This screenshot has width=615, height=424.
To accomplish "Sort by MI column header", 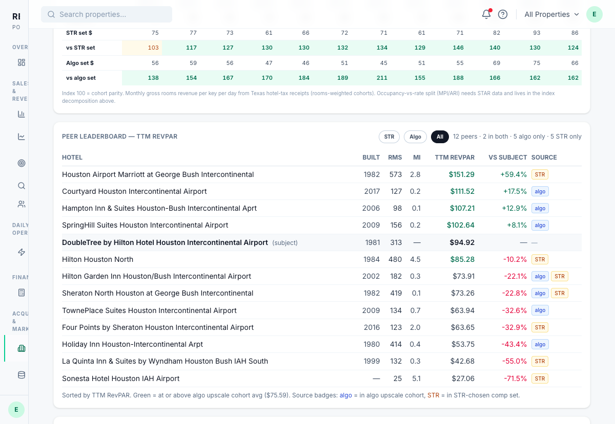I will [417, 158].
